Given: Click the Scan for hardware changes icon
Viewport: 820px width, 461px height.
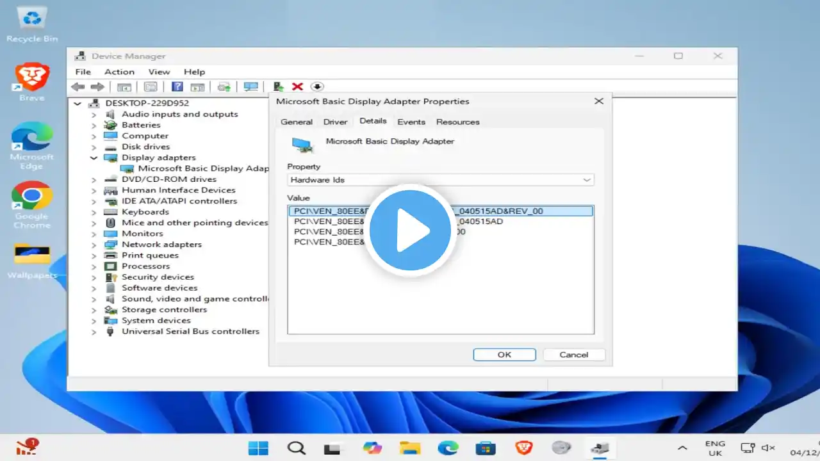Looking at the screenshot, I should pyautogui.click(x=251, y=86).
